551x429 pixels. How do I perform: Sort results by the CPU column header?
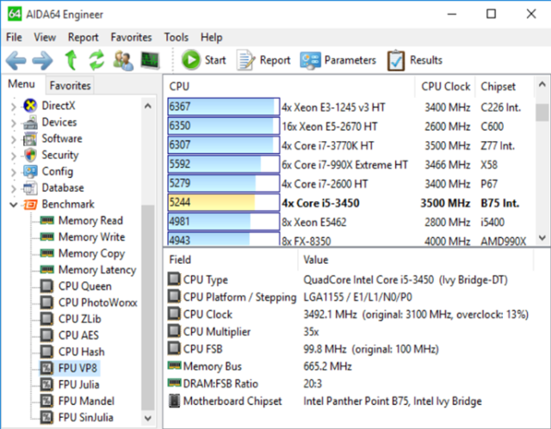coord(290,86)
